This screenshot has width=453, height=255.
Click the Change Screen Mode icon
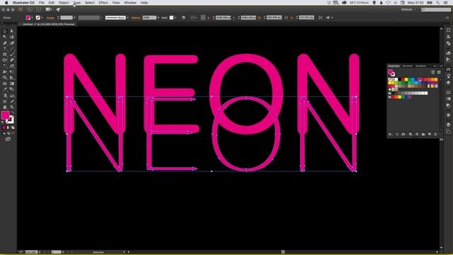click(8, 140)
